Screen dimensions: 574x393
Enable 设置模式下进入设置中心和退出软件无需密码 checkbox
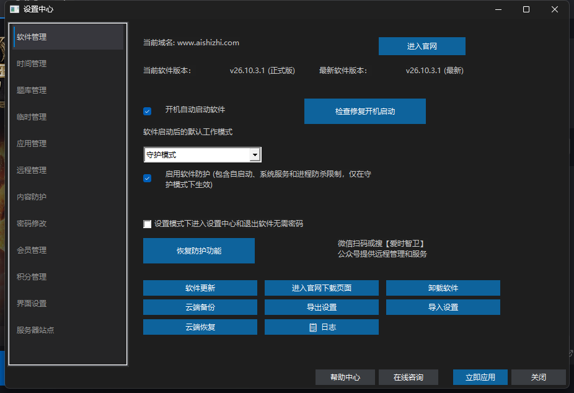(x=147, y=224)
